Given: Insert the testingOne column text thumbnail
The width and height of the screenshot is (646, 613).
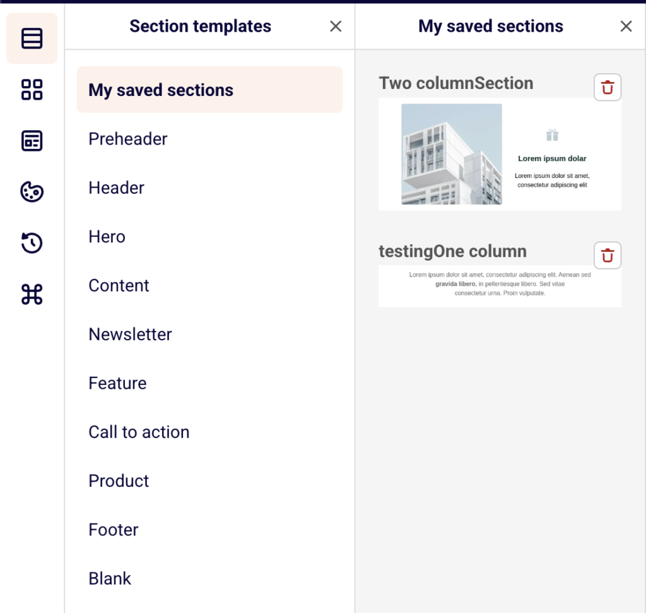Looking at the screenshot, I should tap(500, 286).
